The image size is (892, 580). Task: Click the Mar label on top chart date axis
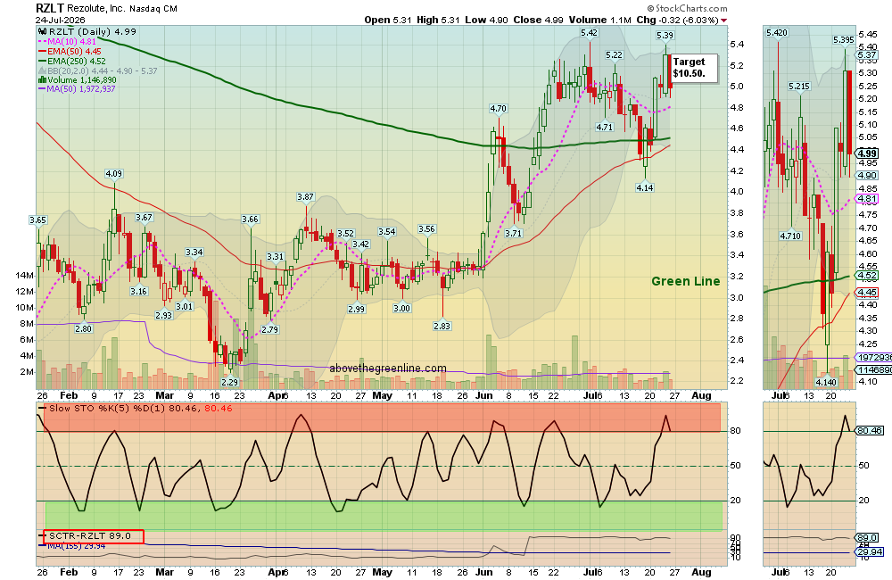pos(164,395)
